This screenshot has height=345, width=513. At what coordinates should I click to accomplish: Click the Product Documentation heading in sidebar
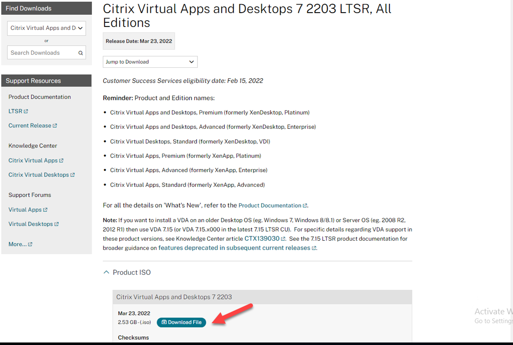pos(40,97)
